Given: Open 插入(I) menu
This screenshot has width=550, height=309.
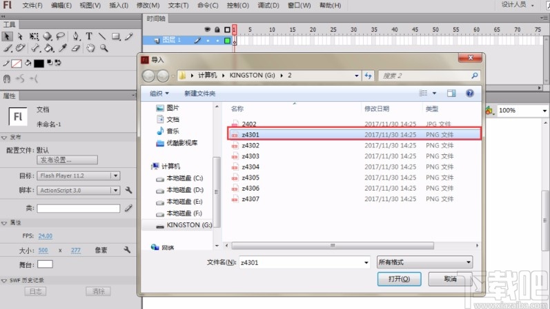Looking at the screenshot, I should 119,6.
